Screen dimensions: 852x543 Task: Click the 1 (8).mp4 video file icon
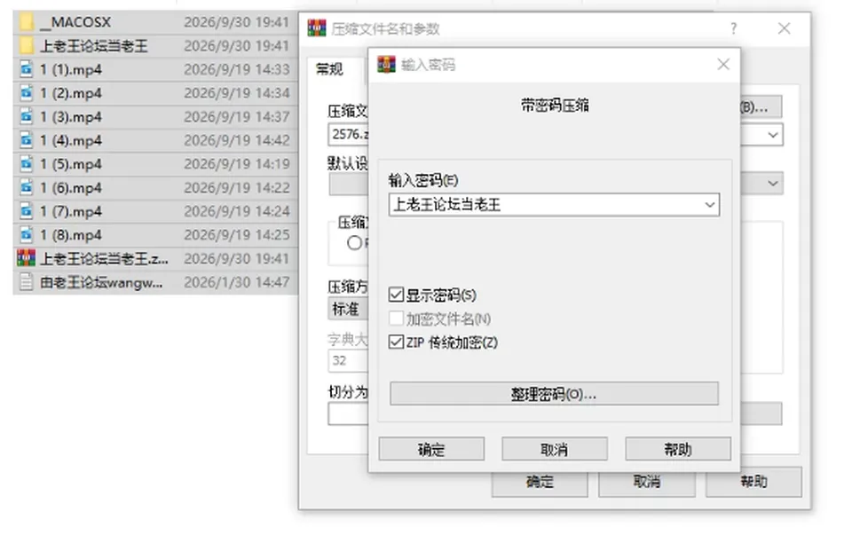pyautogui.click(x=26, y=234)
